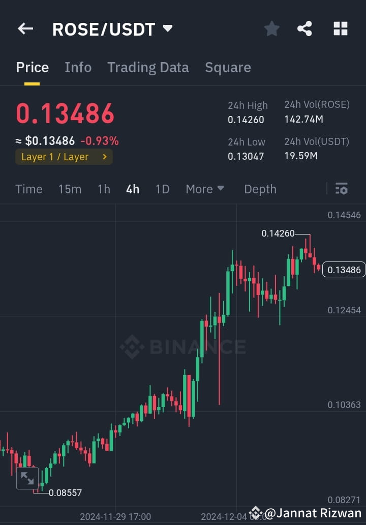
Task: Click the fullscreen expand icon on the chart
Action: pos(27,478)
